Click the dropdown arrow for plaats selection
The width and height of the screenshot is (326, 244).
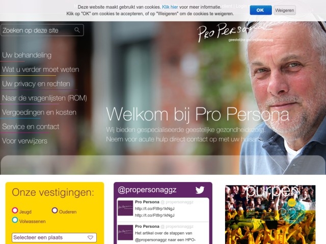(90, 237)
